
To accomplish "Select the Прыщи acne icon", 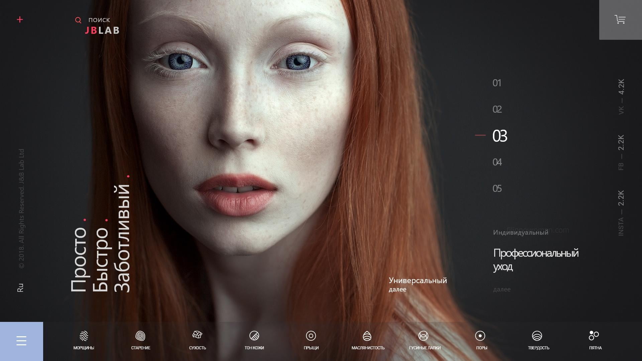I will pyautogui.click(x=311, y=336).
